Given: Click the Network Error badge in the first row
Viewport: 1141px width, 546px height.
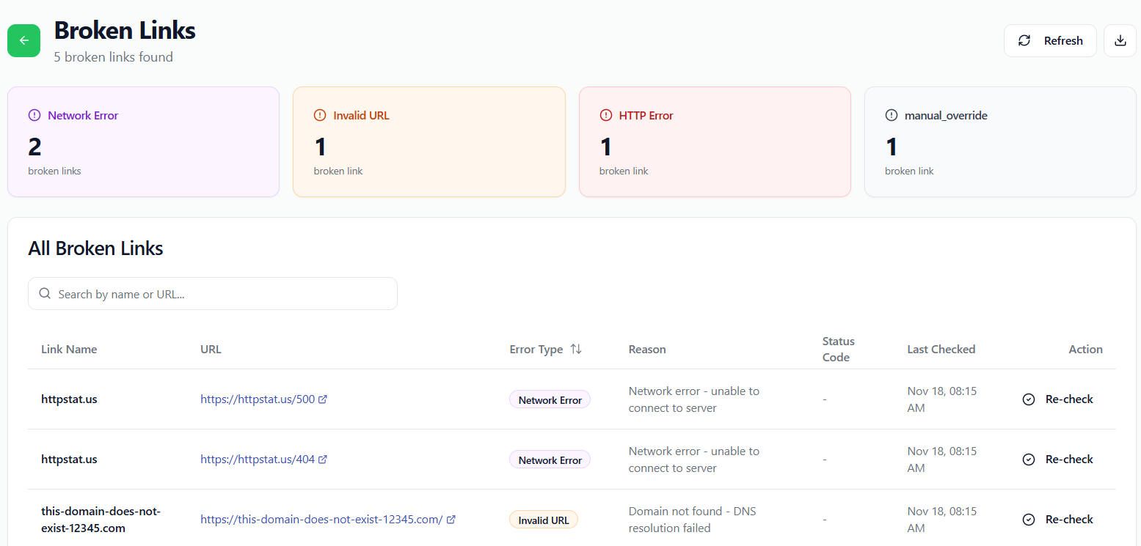Looking at the screenshot, I should point(549,399).
